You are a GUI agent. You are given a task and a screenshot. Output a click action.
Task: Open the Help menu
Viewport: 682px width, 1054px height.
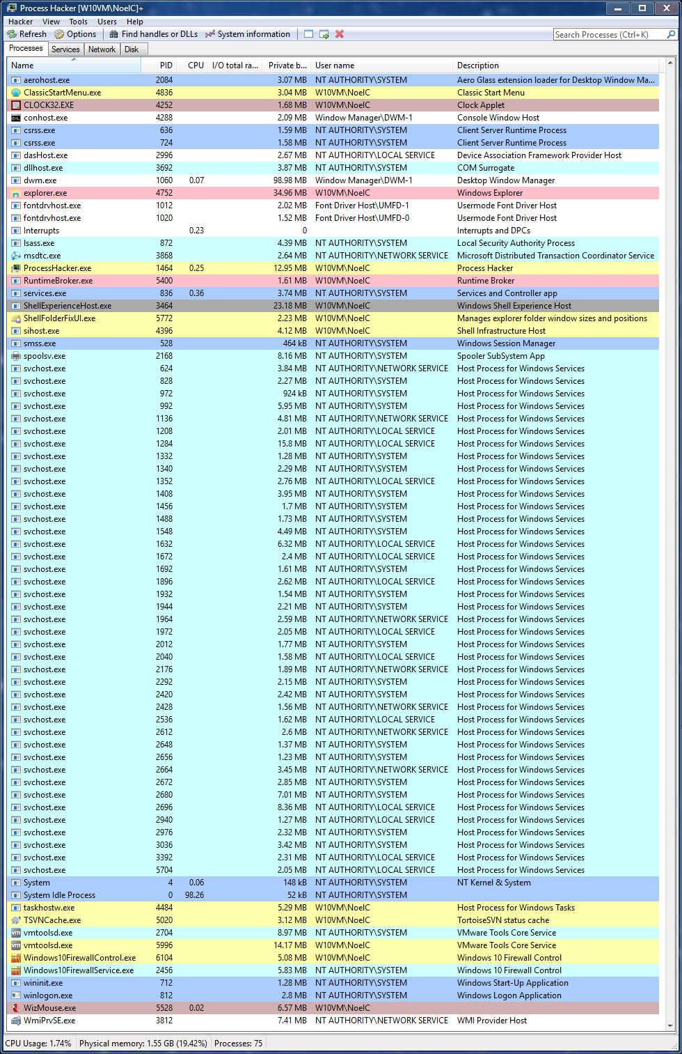[135, 22]
